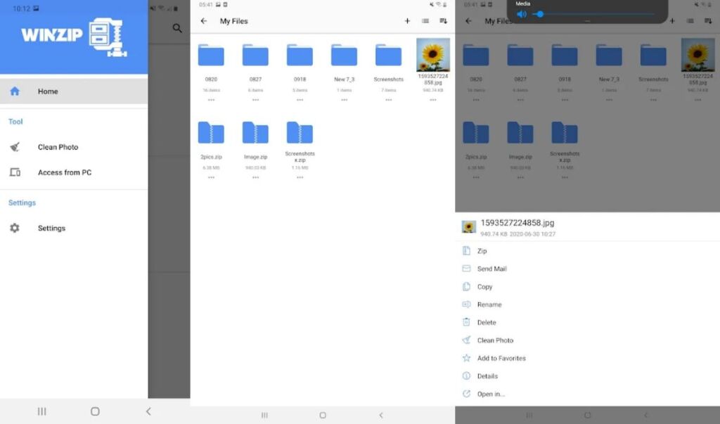Screen dimensions: 720x424
Task: Click the Zip document icon in the action sheet
Action: coord(467,251)
